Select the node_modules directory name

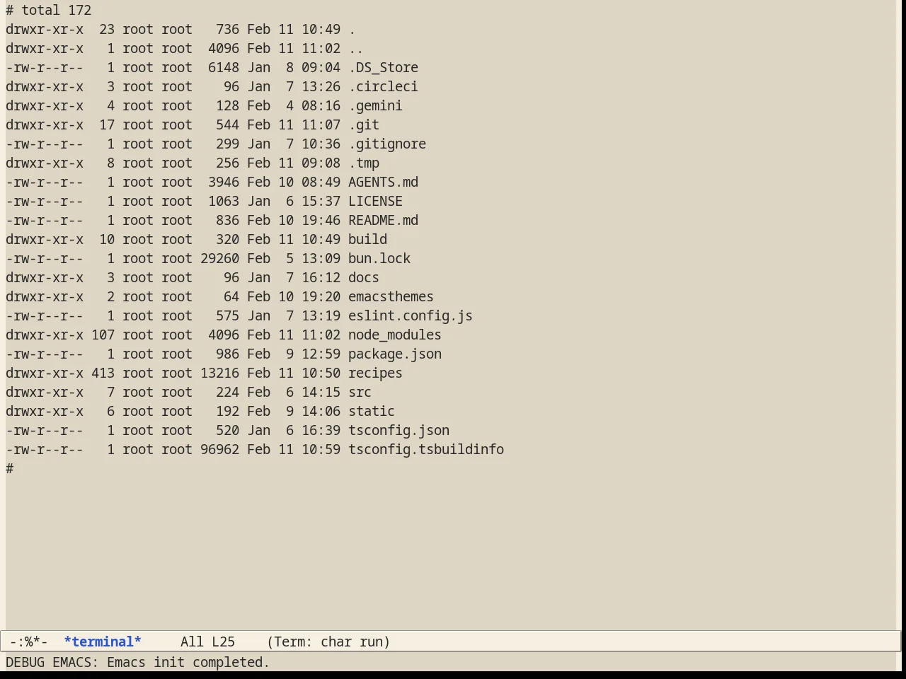coord(395,335)
